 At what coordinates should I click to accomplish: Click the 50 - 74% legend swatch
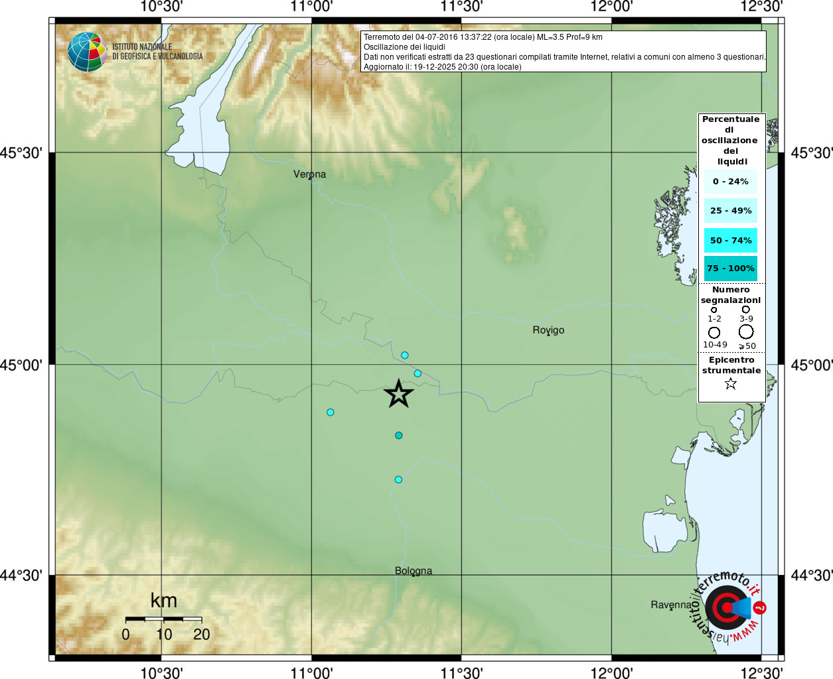point(731,240)
